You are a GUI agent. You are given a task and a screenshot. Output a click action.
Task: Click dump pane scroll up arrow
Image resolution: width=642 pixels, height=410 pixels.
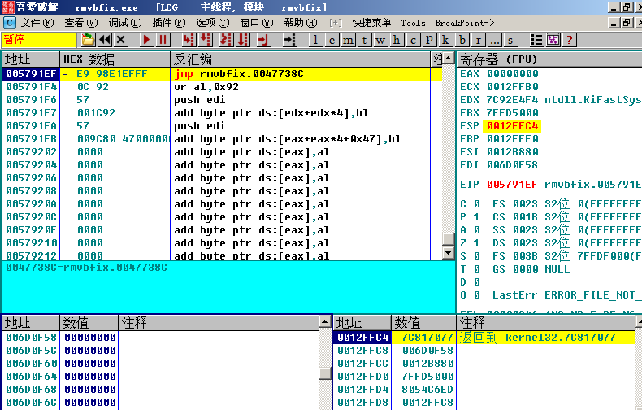[x=325, y=321]
